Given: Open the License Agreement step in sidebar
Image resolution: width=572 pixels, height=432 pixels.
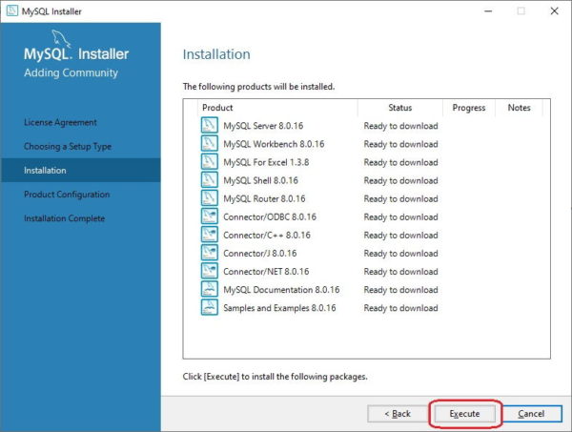Looking at the screenshot, I should coord(60,122).
